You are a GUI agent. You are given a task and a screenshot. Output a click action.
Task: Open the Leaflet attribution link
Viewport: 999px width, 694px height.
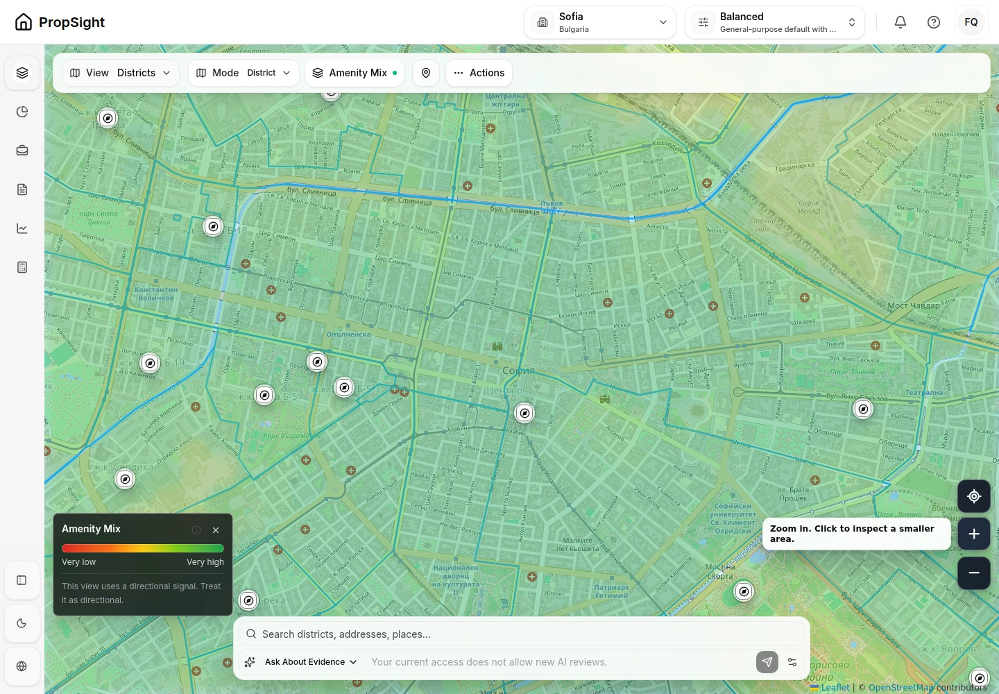pos(835,688)
